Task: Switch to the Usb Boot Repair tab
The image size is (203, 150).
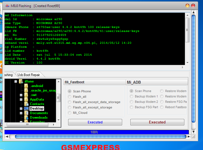Action: tap(29, 75)
